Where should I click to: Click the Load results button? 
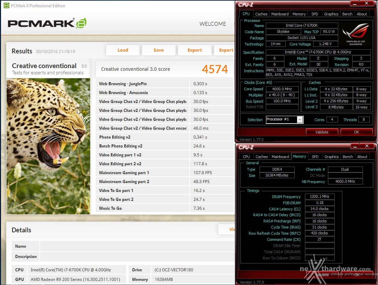[x=123, y=50]
